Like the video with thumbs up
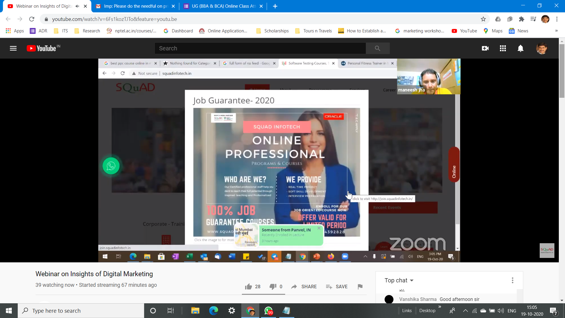 click(249, 286)
